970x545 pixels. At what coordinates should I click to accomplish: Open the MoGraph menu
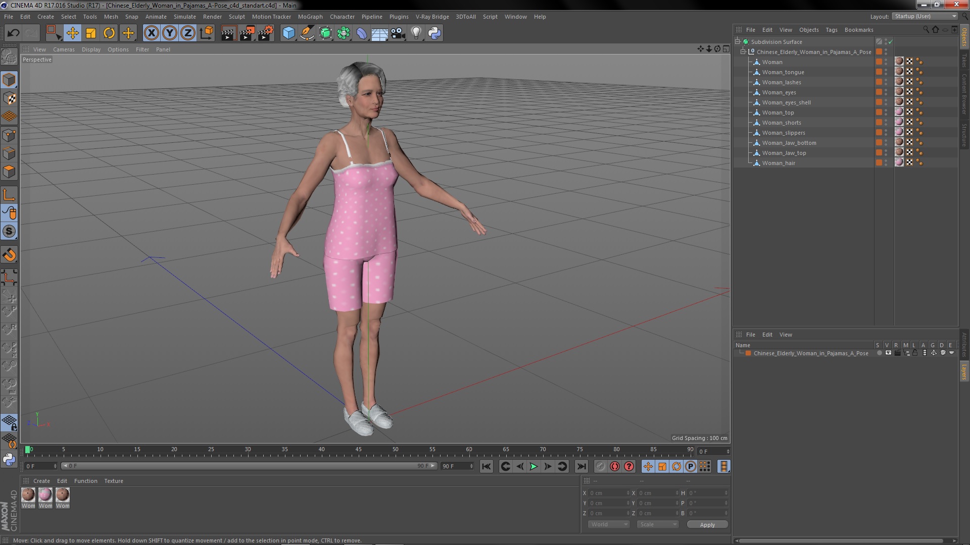click(x=310, y=17)
